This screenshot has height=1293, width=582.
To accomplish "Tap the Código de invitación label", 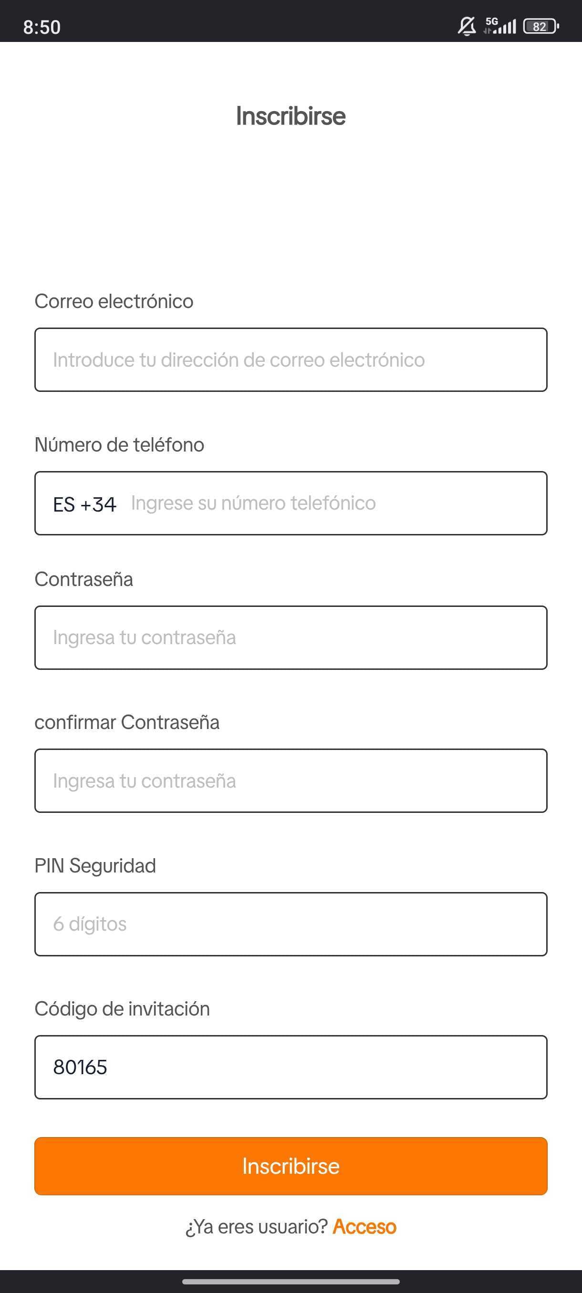I will pos(122,1009).
